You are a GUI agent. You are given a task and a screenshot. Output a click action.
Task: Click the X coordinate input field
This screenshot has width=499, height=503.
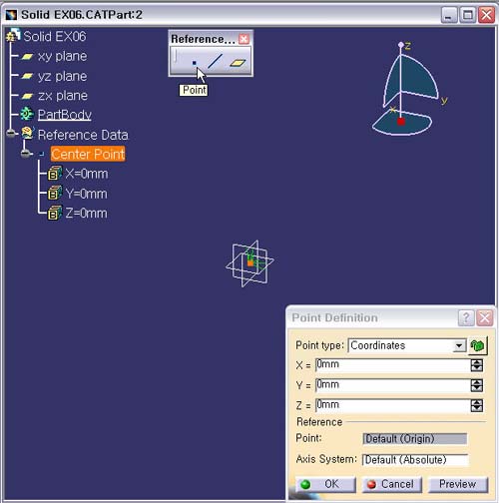[392, 365]
